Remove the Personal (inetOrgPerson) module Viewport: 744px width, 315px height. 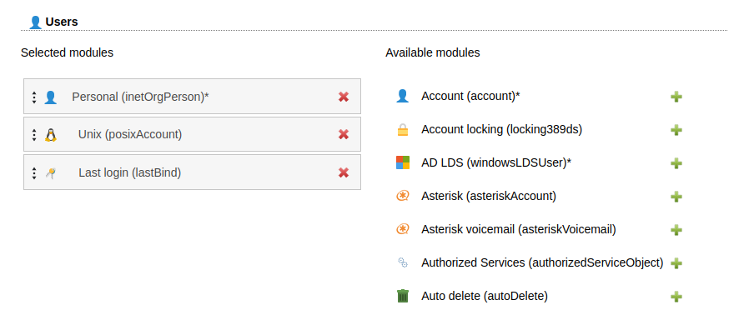(344, 97)
